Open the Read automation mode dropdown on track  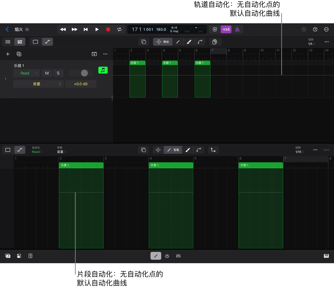point(27,73)
